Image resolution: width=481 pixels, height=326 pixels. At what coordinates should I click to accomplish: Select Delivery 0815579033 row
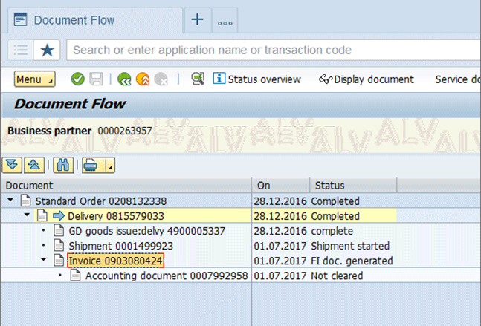pos(116,216)
